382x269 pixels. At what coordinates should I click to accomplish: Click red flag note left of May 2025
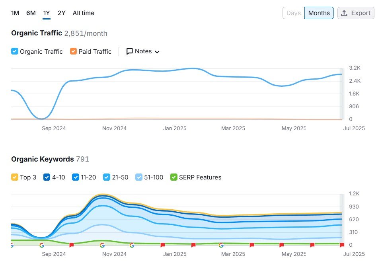click(282, 245)
